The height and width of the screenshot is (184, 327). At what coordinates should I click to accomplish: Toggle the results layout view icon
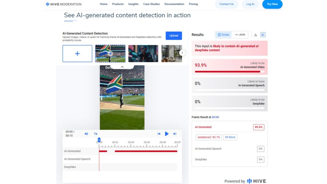[263, 35]
